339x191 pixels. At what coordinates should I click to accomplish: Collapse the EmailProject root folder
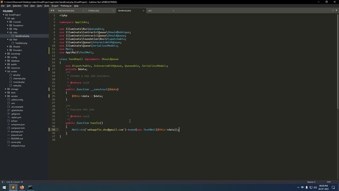(4, 15)
